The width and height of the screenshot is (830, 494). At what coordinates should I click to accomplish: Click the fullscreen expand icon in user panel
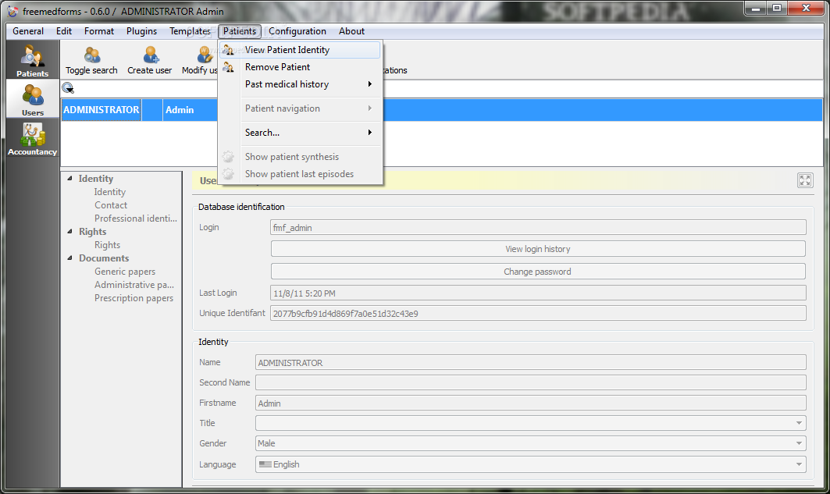point(804,180)
